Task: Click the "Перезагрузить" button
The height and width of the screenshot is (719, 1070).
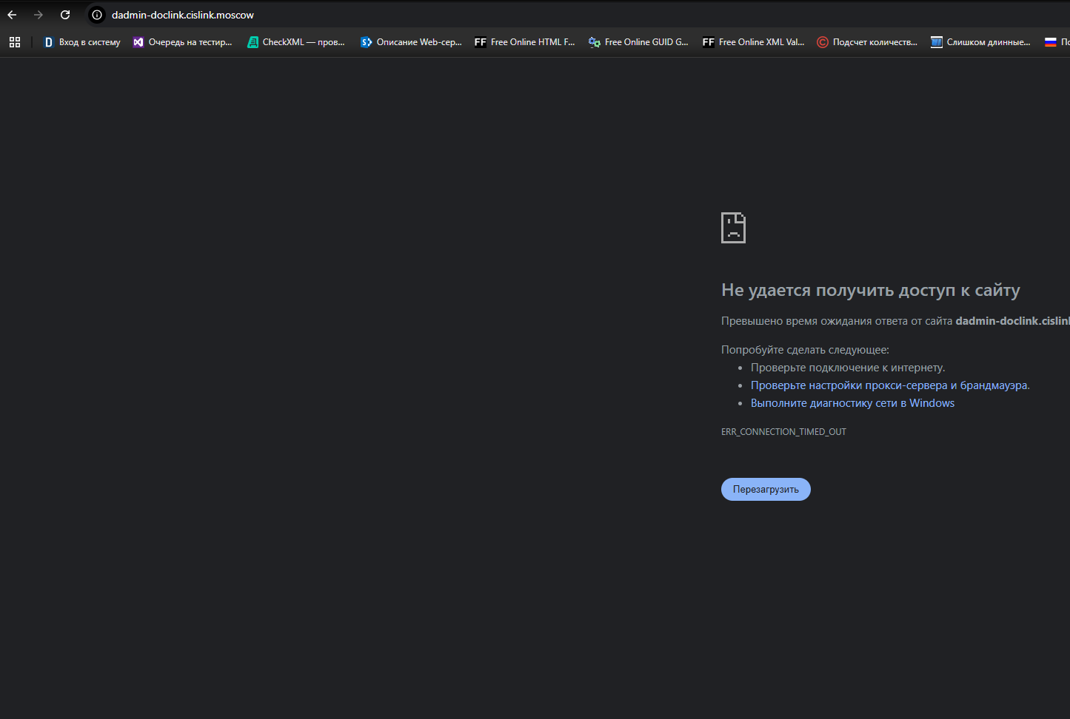Action: [766, 490]
